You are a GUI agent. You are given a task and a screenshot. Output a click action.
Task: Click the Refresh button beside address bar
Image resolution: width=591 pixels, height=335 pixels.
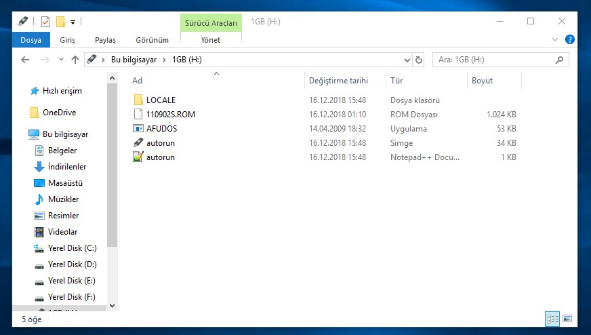(419, 60)
